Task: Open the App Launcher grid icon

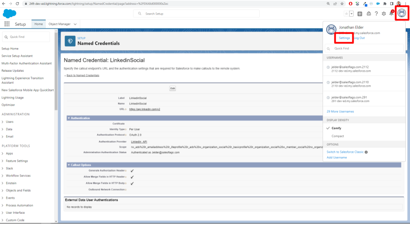Action: pyautogui.click(x=7, y=24)
